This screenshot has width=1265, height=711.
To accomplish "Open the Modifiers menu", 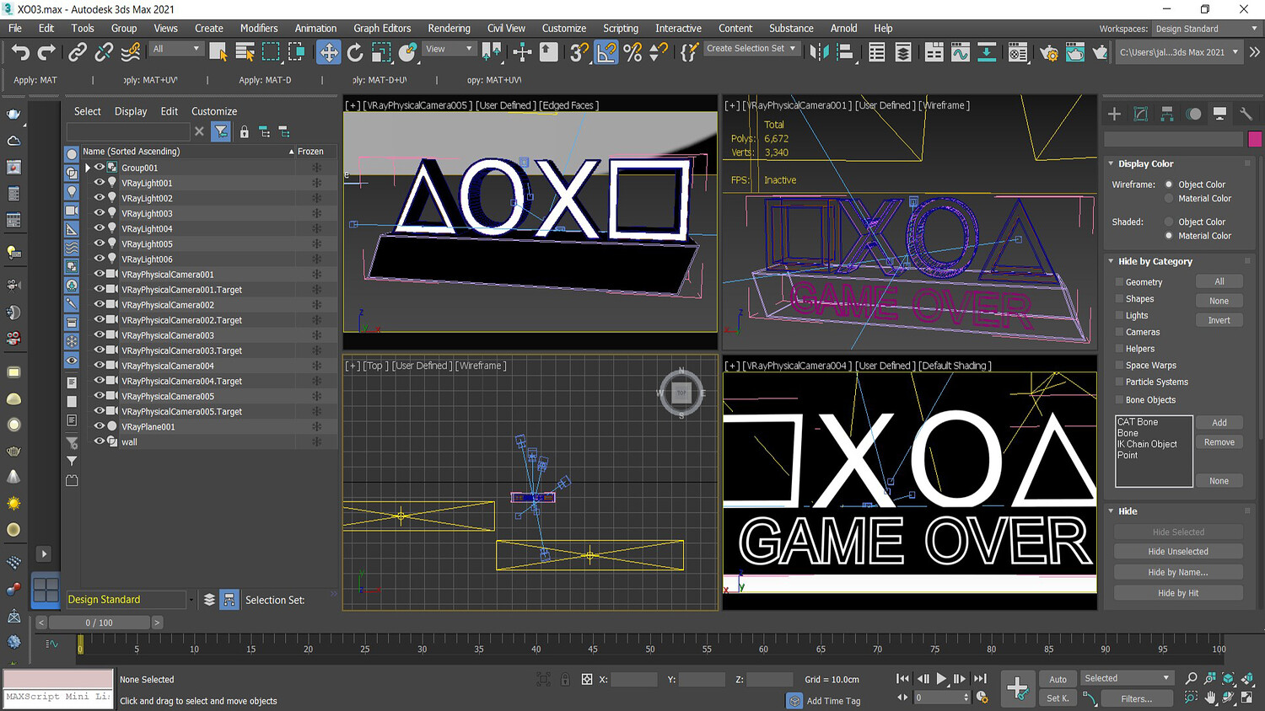I will tap(259, 28).
